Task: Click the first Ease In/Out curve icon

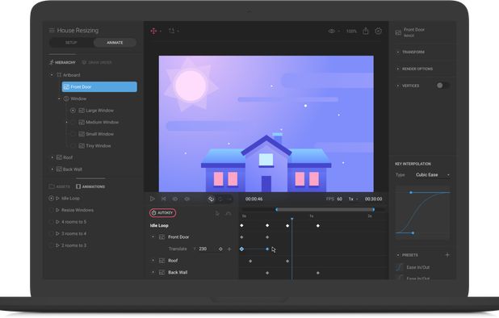Action: point(400,267)
